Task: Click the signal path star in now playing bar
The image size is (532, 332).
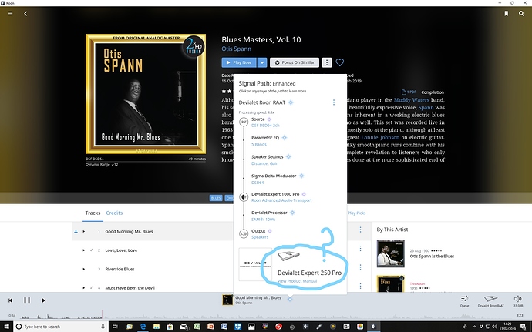Action: [289, 299]
